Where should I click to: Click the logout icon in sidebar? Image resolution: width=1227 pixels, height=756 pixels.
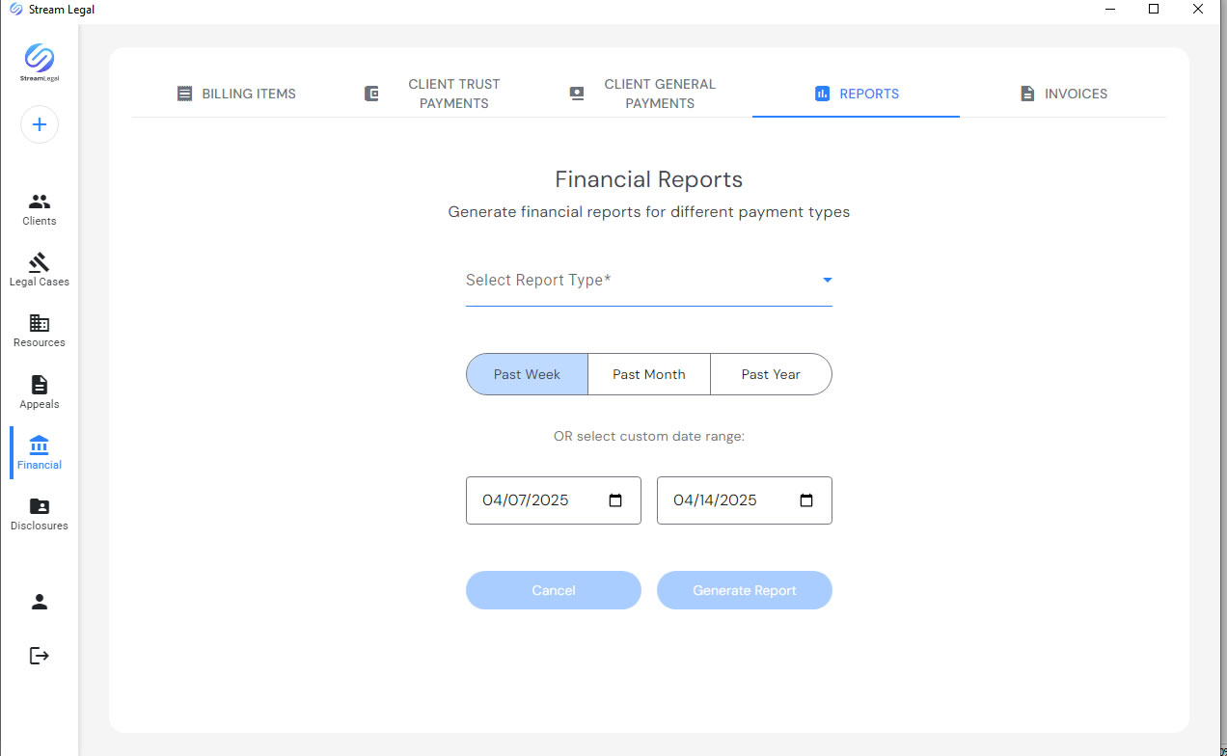pyautogui.click(x=40, y=656)
